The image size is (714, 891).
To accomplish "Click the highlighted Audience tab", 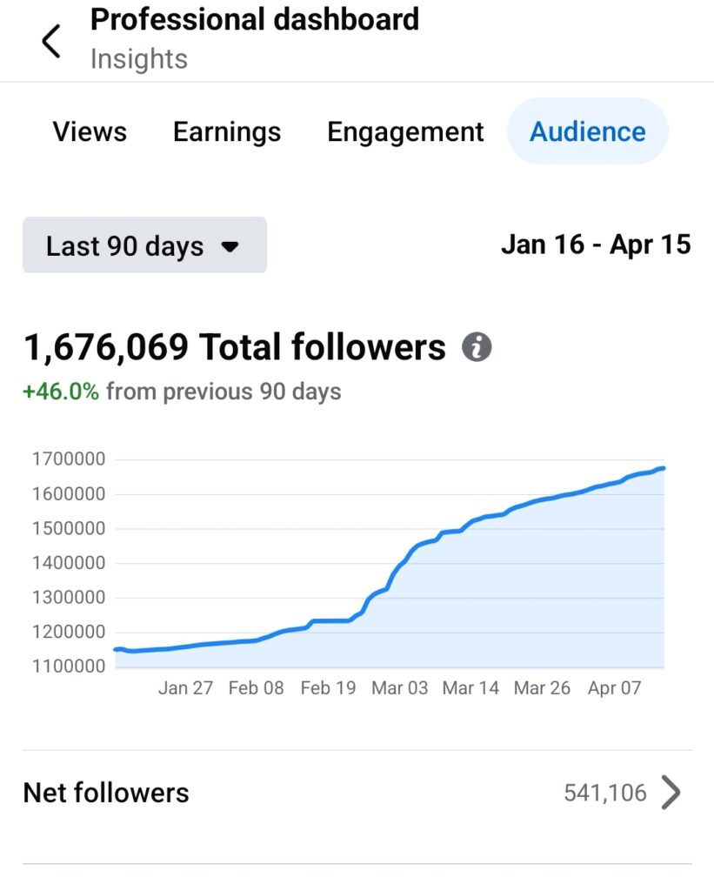I will 588,131.
